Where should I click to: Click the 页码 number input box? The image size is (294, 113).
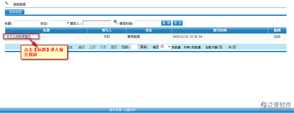tap(134, 47)
